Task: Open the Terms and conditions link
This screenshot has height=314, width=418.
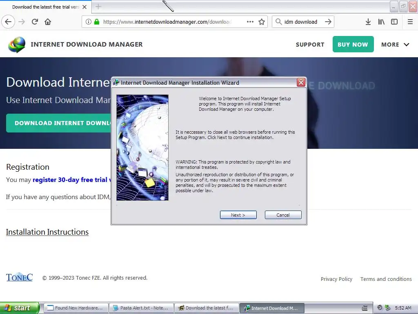Action: (x=386, y=279)
